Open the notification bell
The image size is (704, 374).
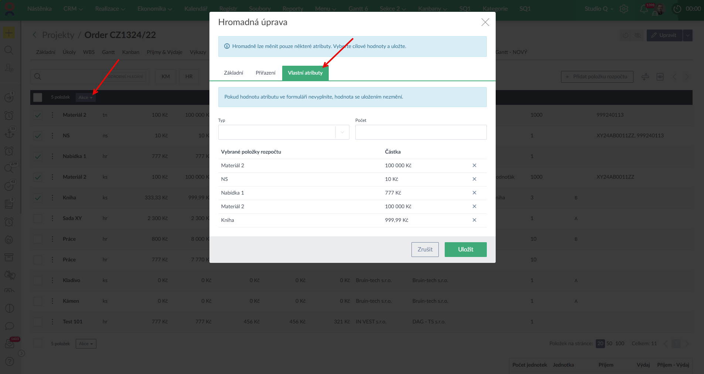click(x=644, y=9)
